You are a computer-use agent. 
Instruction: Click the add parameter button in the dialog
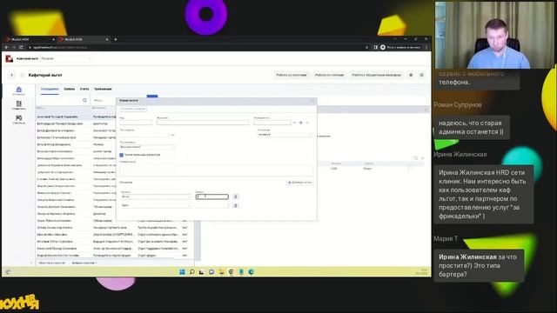pos(299,183)
